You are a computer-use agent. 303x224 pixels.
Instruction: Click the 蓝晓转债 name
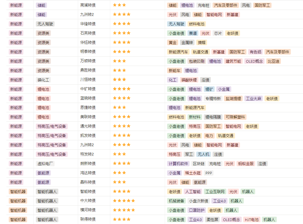coord(88,98)
